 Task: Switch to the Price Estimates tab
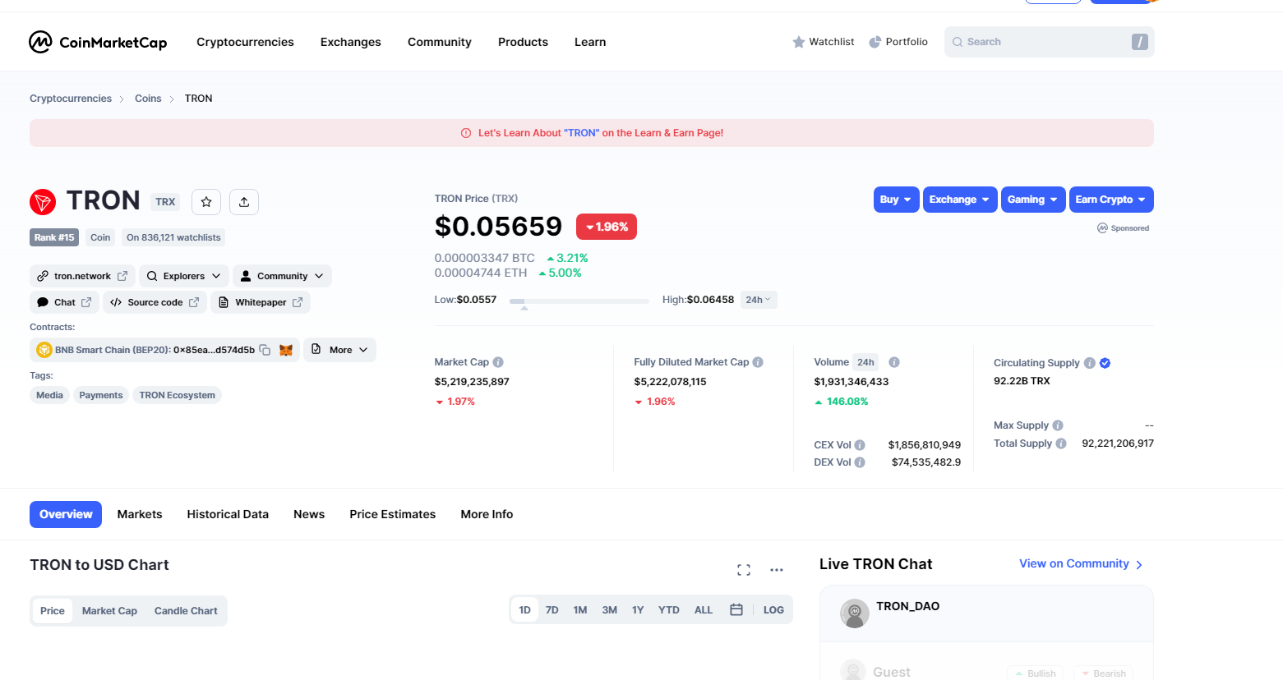coord(393,514)
